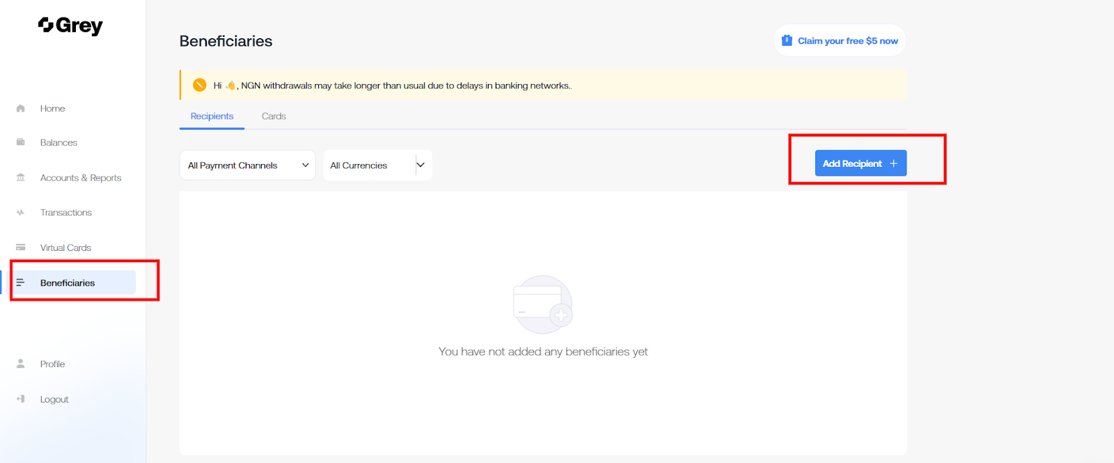This screenshot has width=1114, height=463.
Task: Open Virtual Cards page
Action: click(65, 247)
